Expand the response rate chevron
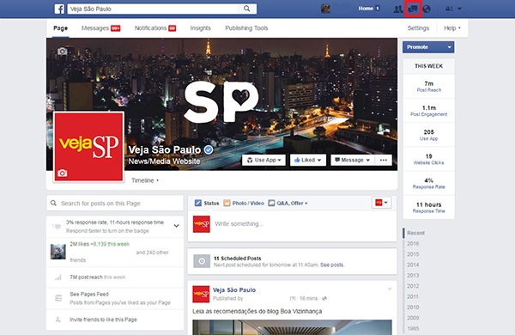This screenshot has width=515, height=335. [x=176, y=226]
